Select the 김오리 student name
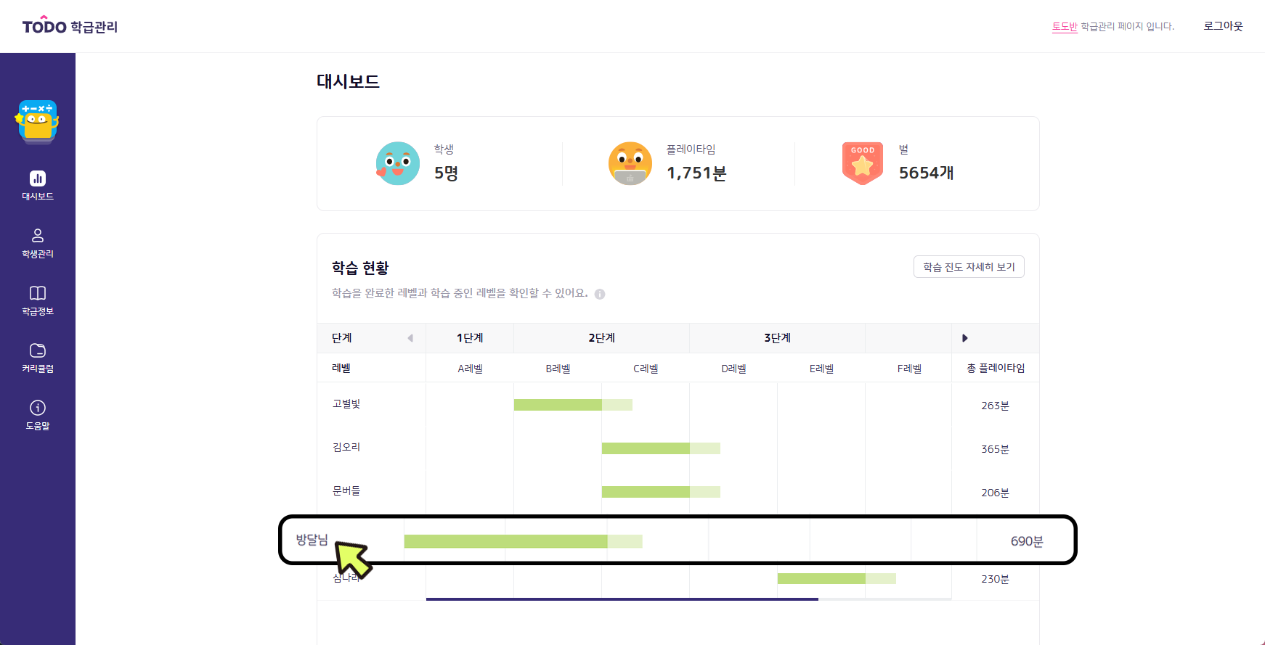Screen dimensions: 1265x645 click(346, 448)
